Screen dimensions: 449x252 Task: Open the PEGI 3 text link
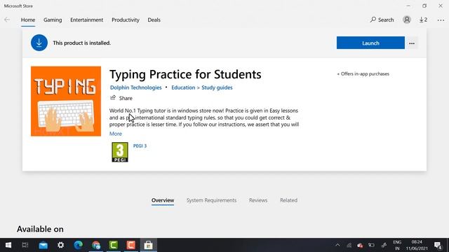(140, 146)
